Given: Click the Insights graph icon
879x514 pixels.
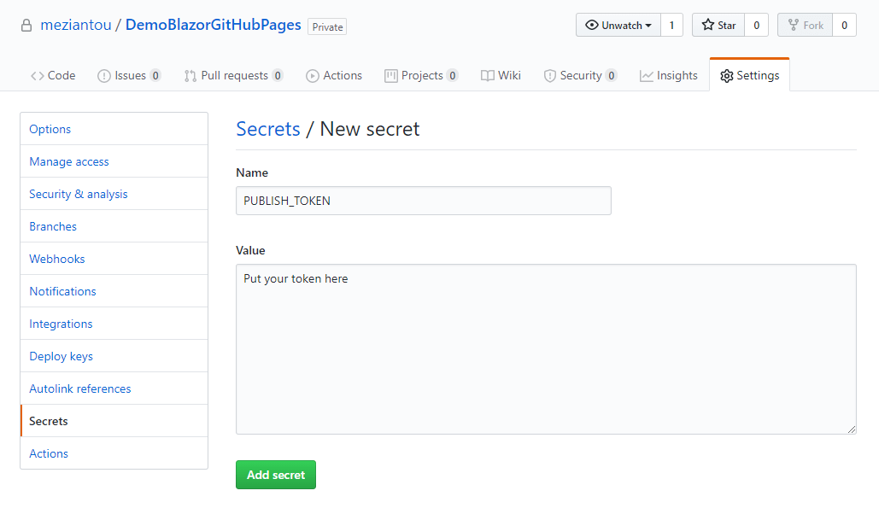Looking at the screenshot, I should [647, 76].
